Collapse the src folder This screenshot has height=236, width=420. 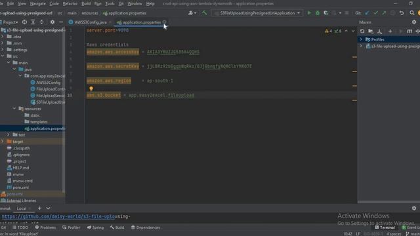[x=3, y=56]
